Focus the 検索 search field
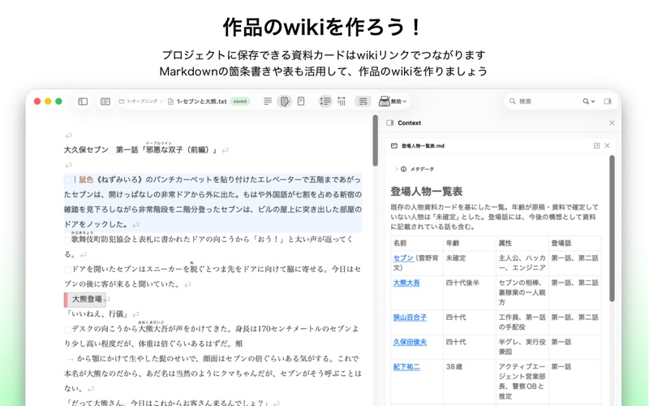649x406 pixels. point(542,101)
